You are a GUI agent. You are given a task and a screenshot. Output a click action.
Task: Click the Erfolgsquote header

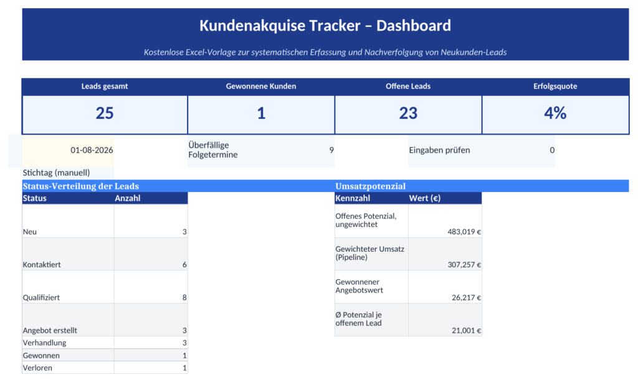(555, 86)
